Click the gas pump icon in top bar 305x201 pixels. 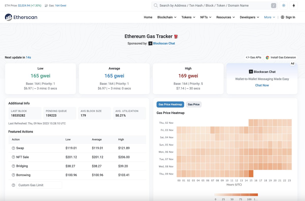46,6
